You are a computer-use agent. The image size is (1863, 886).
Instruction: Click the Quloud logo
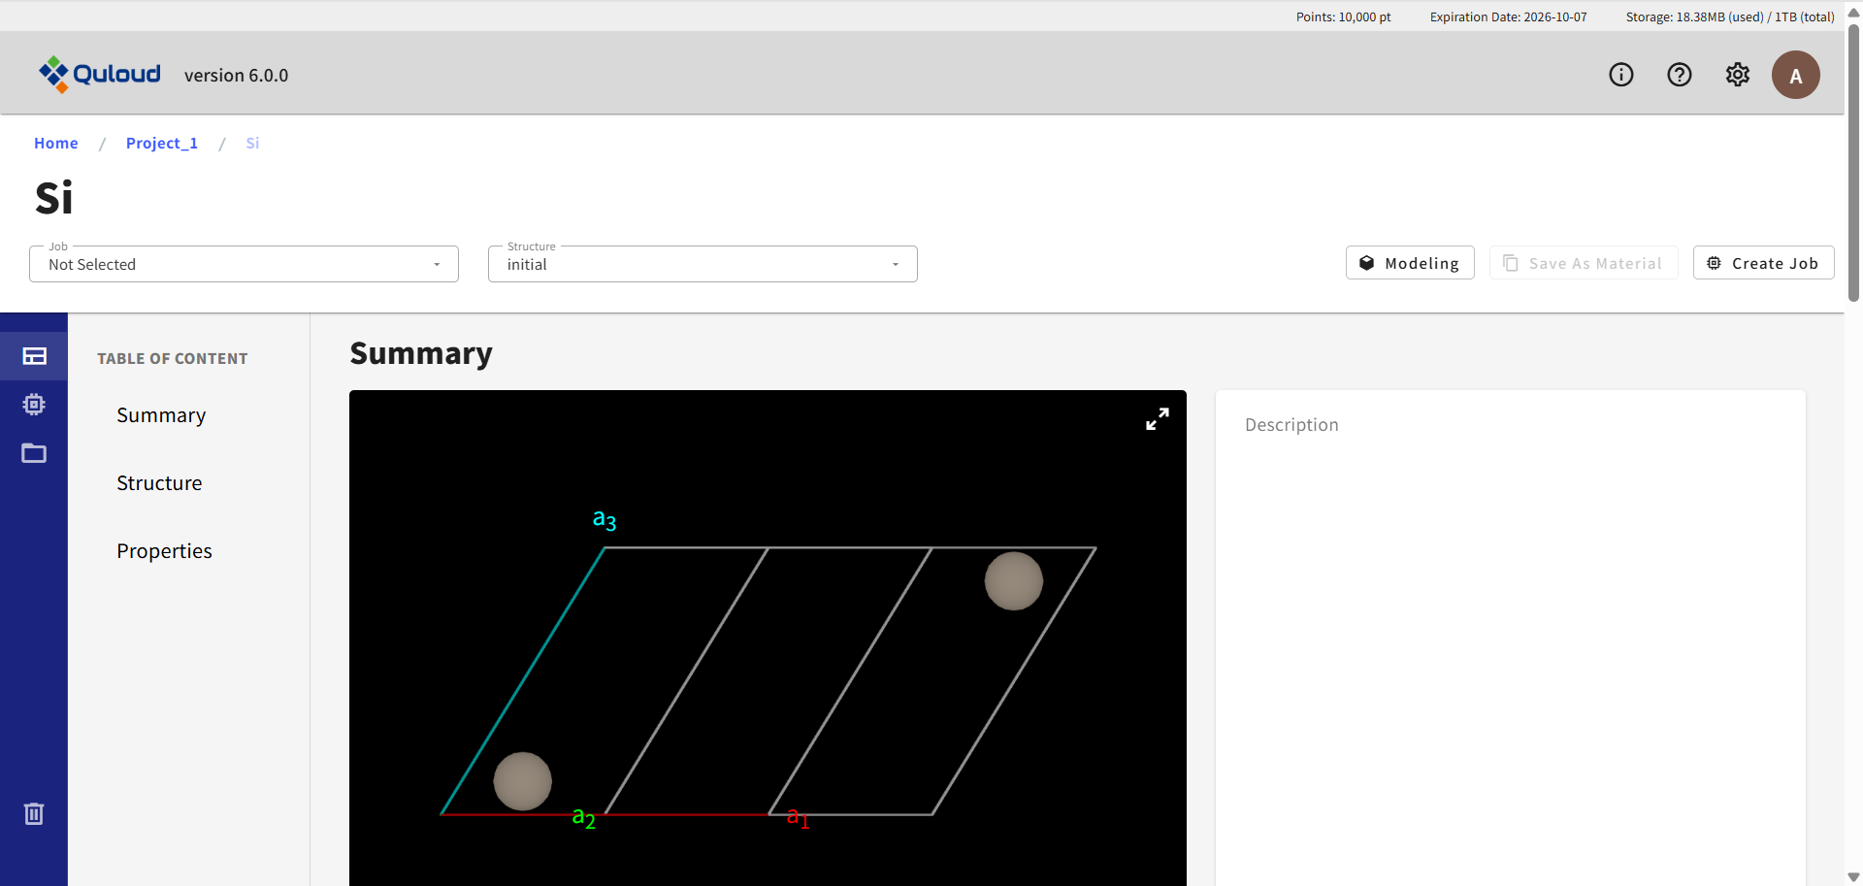tap(100, 74)
